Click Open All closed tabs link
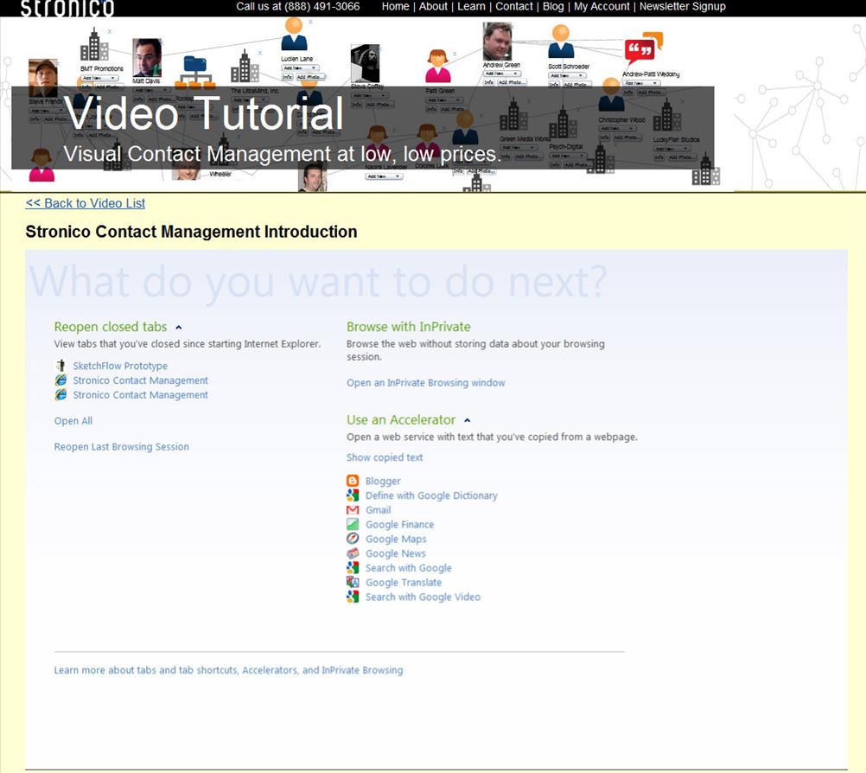 click(73, 421)
